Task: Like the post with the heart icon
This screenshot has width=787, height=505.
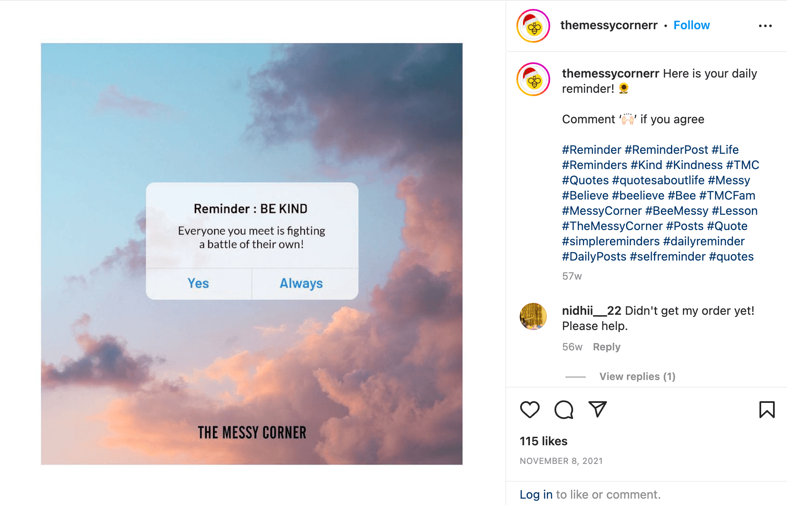Action: (x=529, y=410)
